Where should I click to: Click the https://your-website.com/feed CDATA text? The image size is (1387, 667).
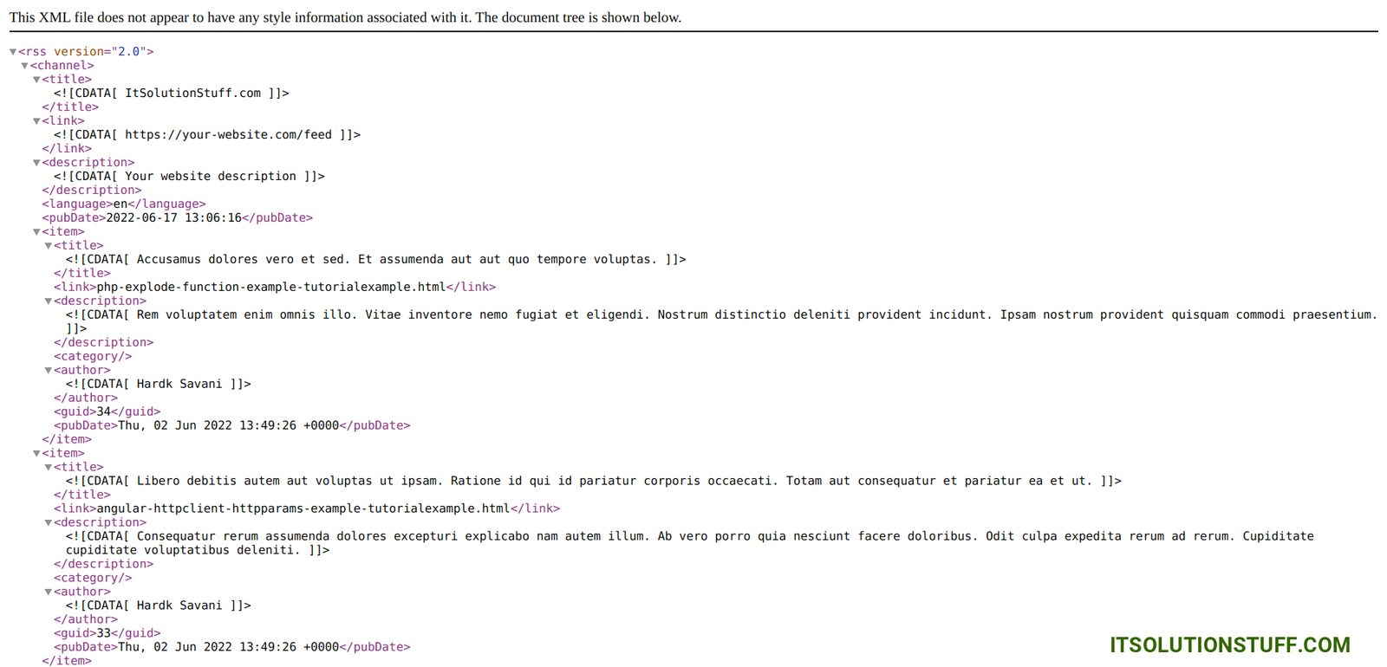pyautogui.click(x=228, y=134)
